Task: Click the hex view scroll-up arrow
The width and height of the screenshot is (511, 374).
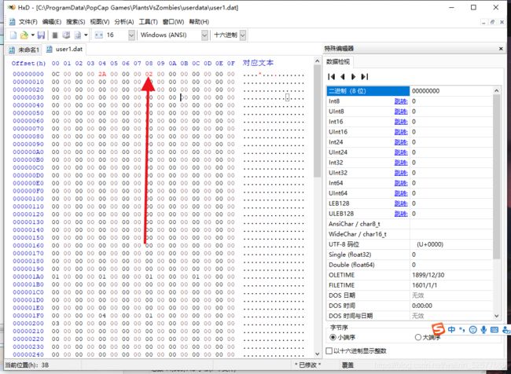Action: 318,61
